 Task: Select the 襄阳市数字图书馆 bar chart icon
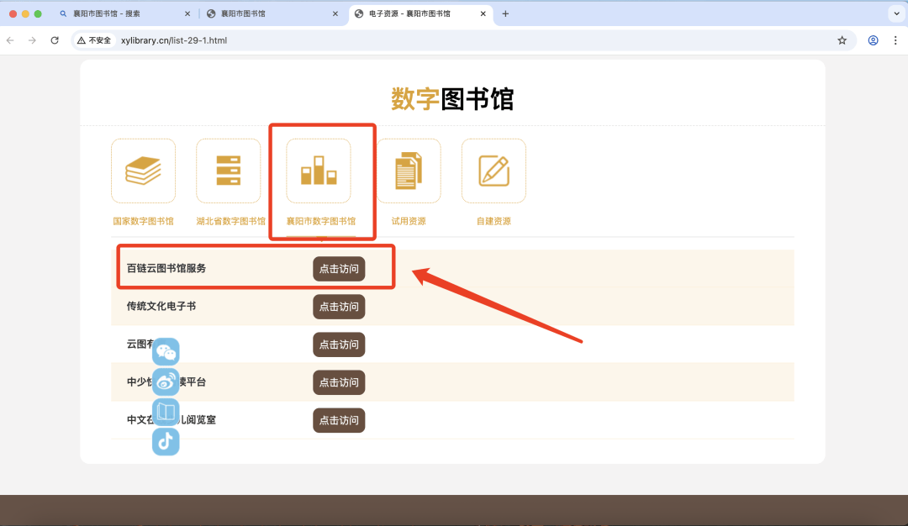tap(319, 171)
